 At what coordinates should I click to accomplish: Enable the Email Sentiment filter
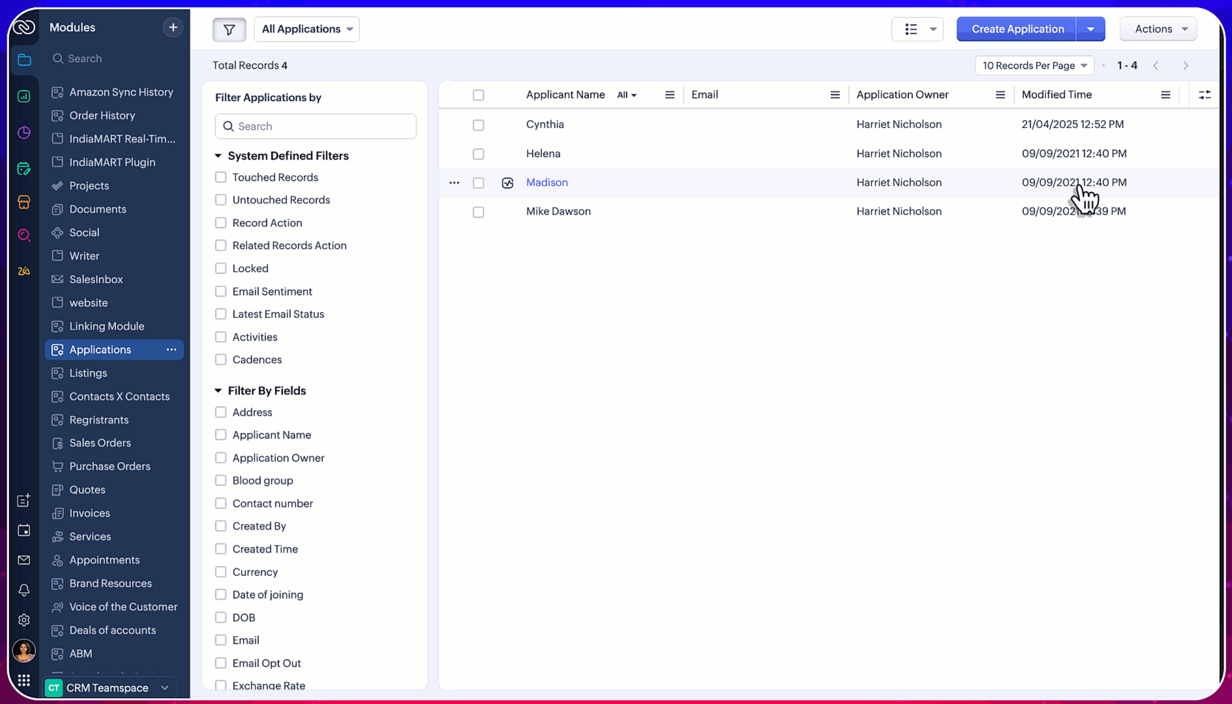point(220,291)
